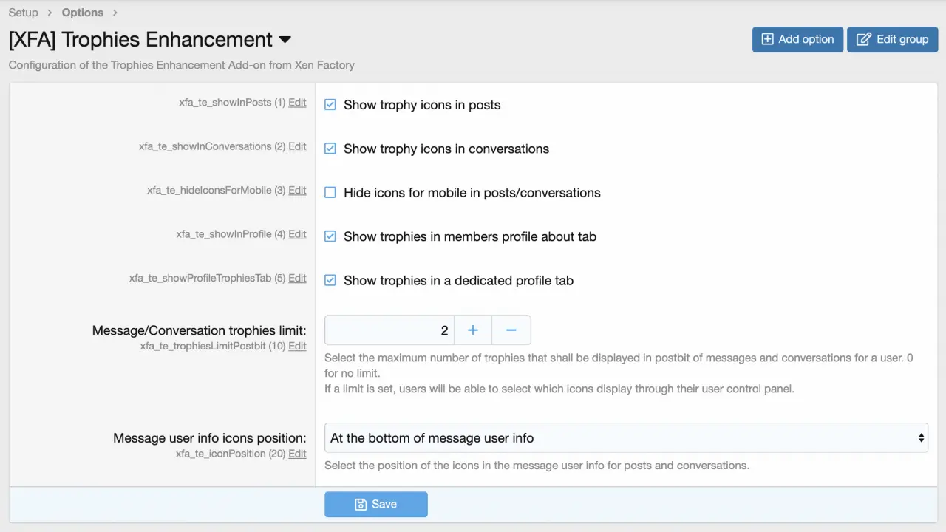Open the Trophies Enhancement title dropdown arrow

click(x=285, y=39)
